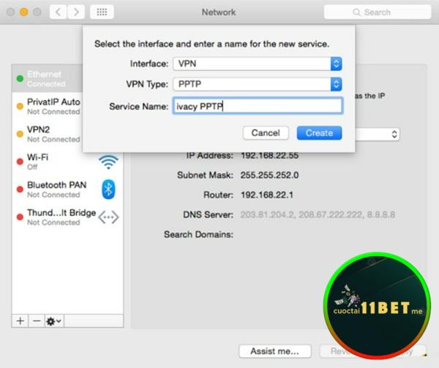Cancel the new service dialog

266,133
